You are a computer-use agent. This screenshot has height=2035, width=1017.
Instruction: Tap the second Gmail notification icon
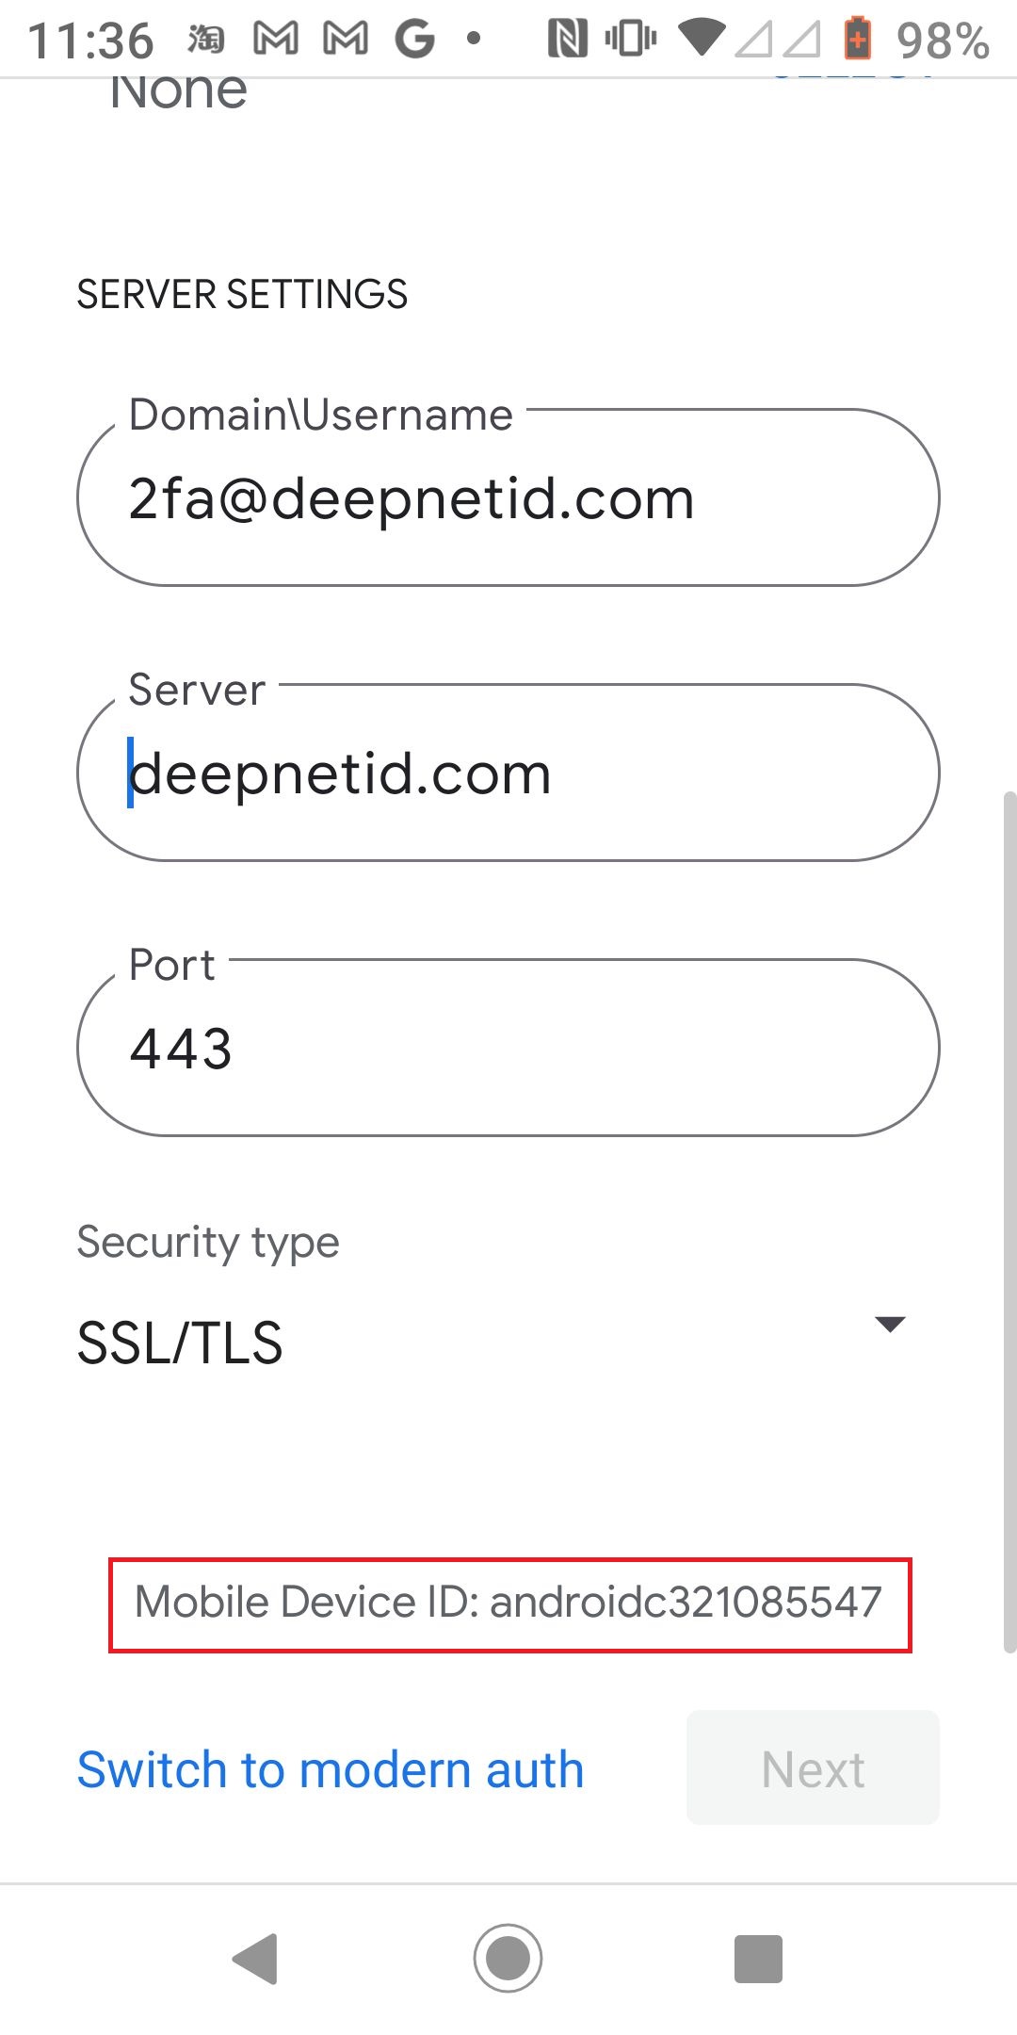click(x=346, y=40)
